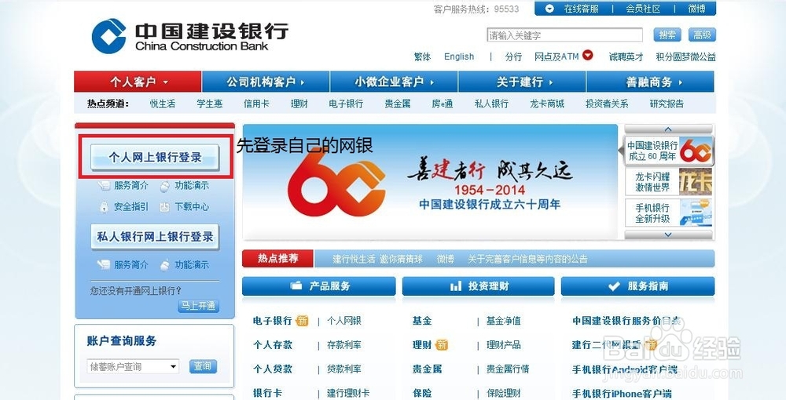
Task: Click the 高级 search button
Action: click(x=702, y=35)
